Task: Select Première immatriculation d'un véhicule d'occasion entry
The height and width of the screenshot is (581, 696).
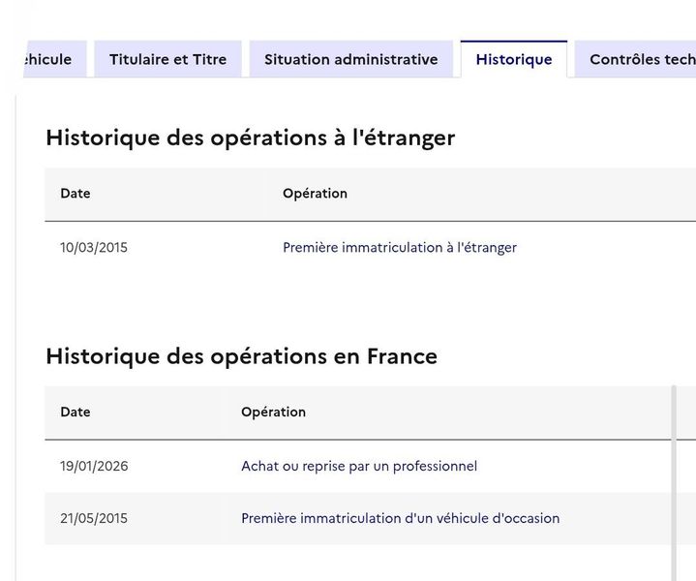Action: click(401, 518)
